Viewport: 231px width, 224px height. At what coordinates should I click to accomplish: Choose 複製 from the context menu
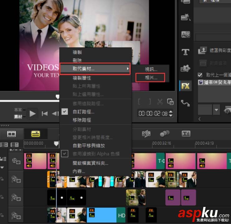[x=77, y=52]
